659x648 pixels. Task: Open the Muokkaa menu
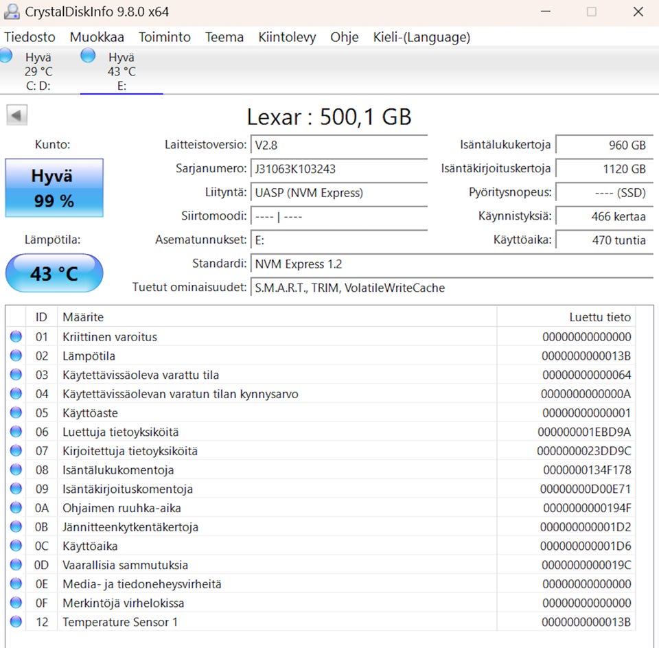click(97, 37)
